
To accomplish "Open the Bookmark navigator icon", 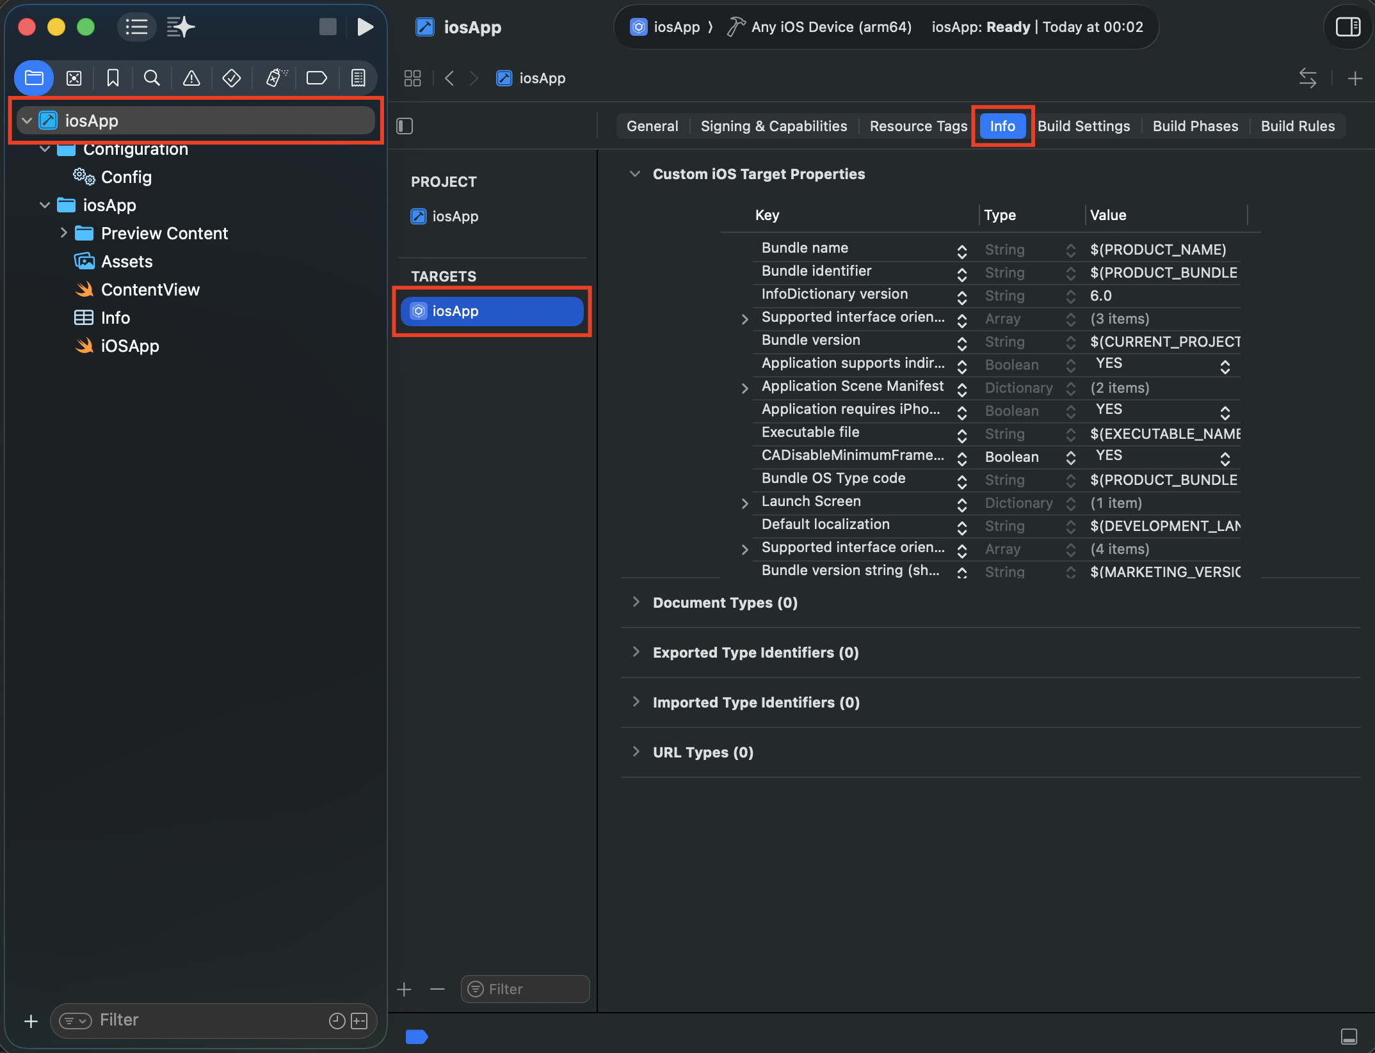I will pos(113,78).
